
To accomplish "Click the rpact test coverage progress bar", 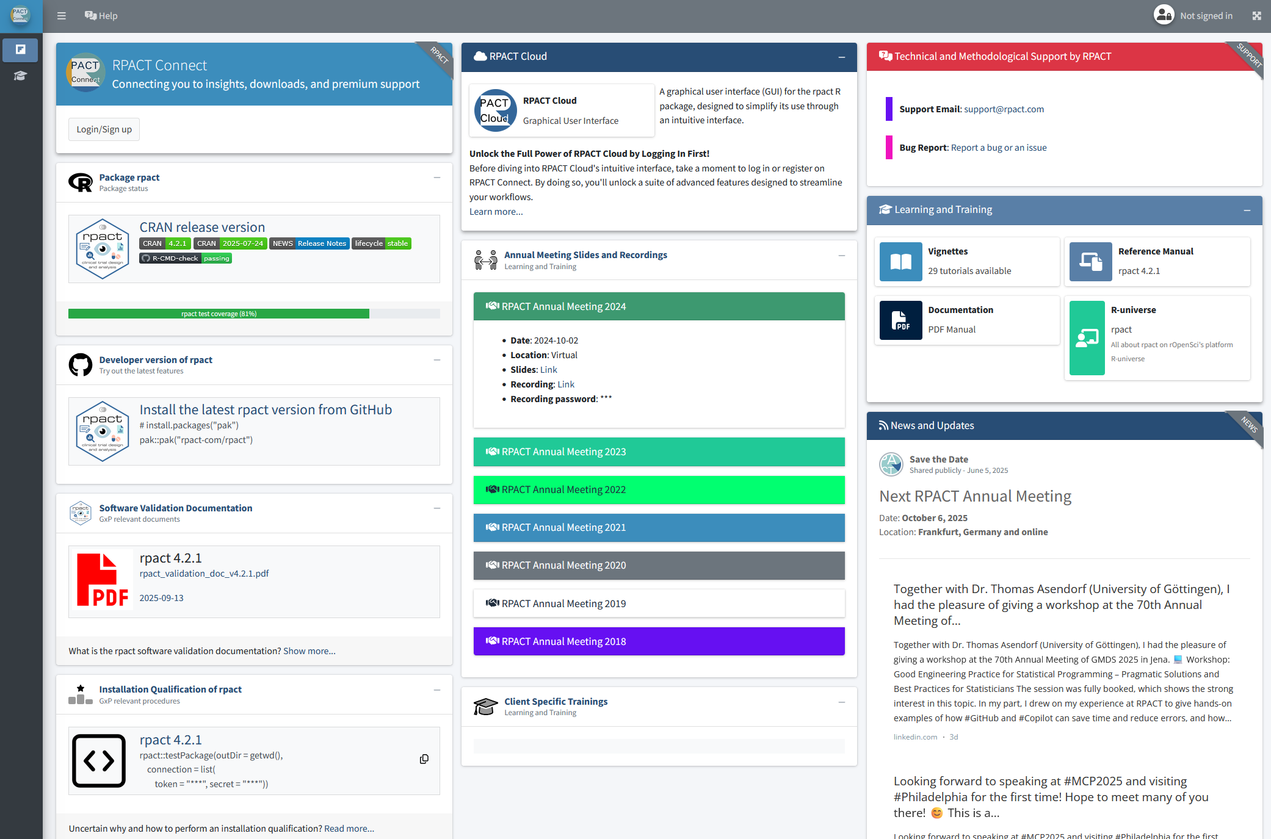I will [x=219, y=314].
